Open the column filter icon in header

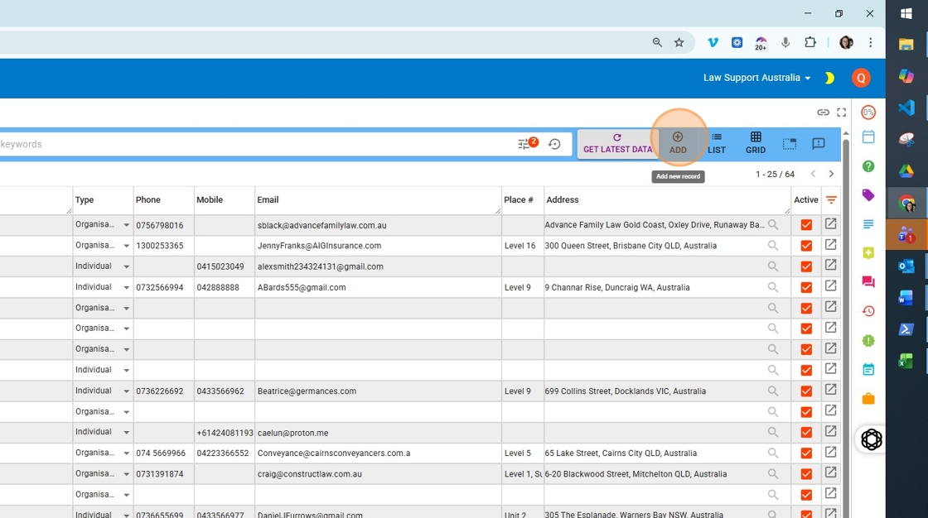[831, 199]
